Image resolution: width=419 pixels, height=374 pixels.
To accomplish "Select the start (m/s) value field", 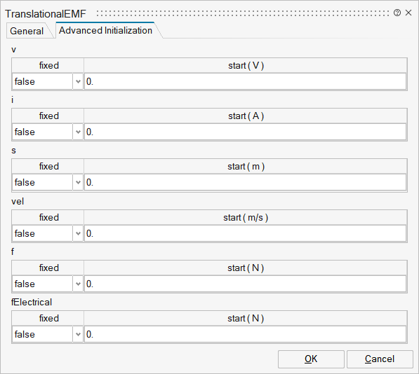I will [x=246, y=233].
